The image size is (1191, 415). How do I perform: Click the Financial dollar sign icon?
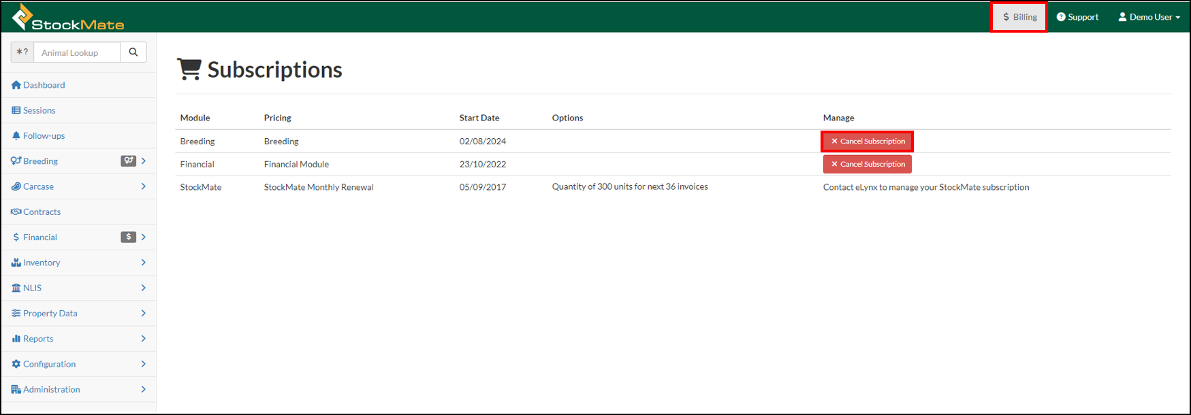16,237
